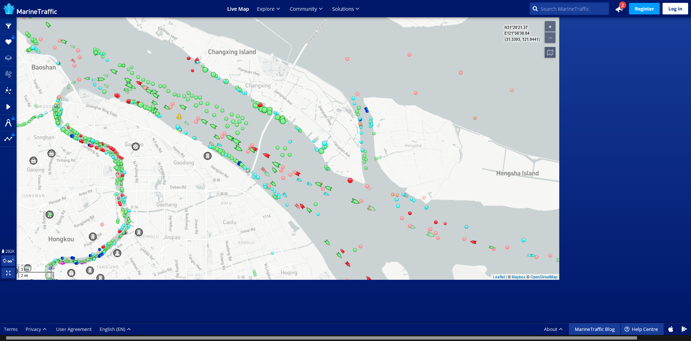691x341 pixels.
Task: Click the Register button
Action: (x=644, y=9)
